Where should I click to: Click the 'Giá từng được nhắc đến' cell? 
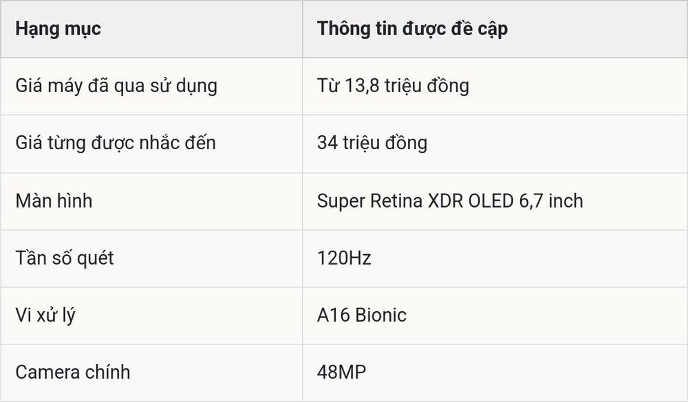[x=151, y=144]
